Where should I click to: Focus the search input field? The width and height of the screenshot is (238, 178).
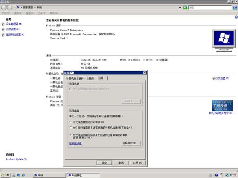point(210,8)
